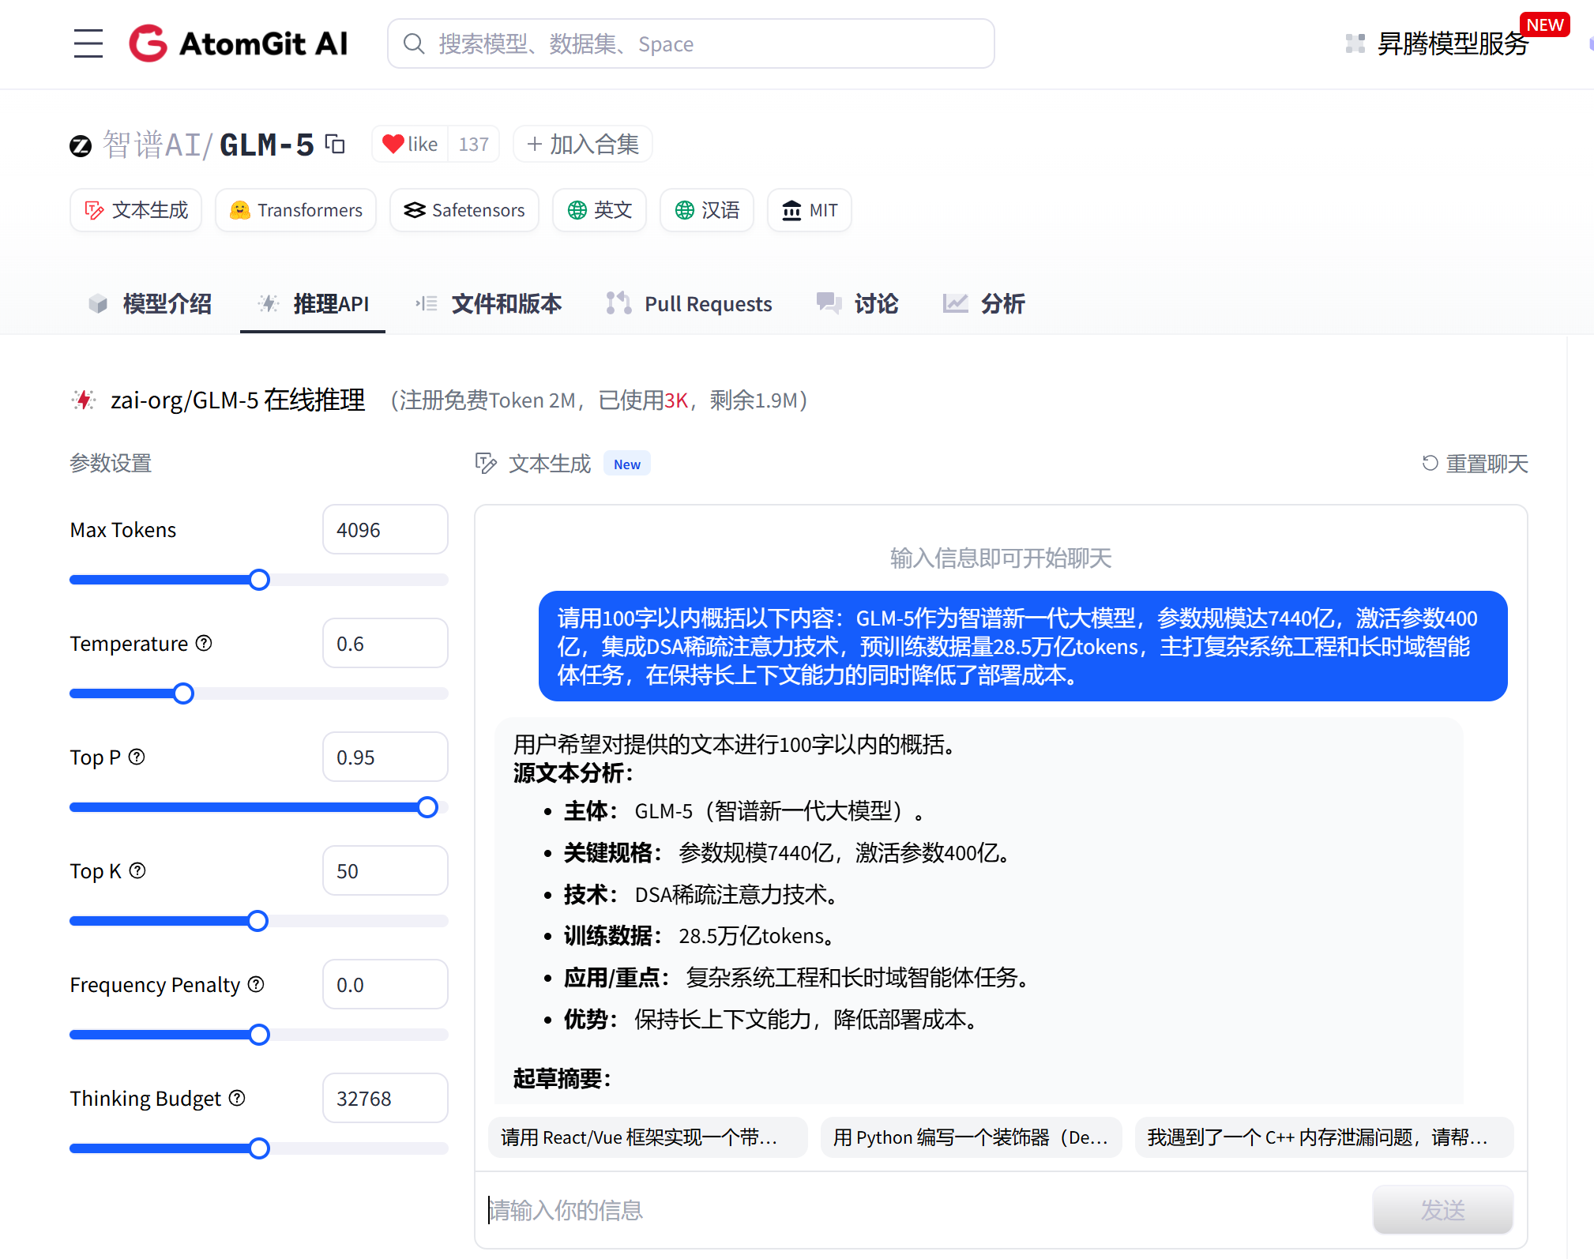Click the Thinking Budget slider handle

click(259, 1148)
